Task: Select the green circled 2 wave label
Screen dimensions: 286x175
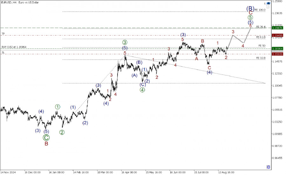Action: click(62, 132)
